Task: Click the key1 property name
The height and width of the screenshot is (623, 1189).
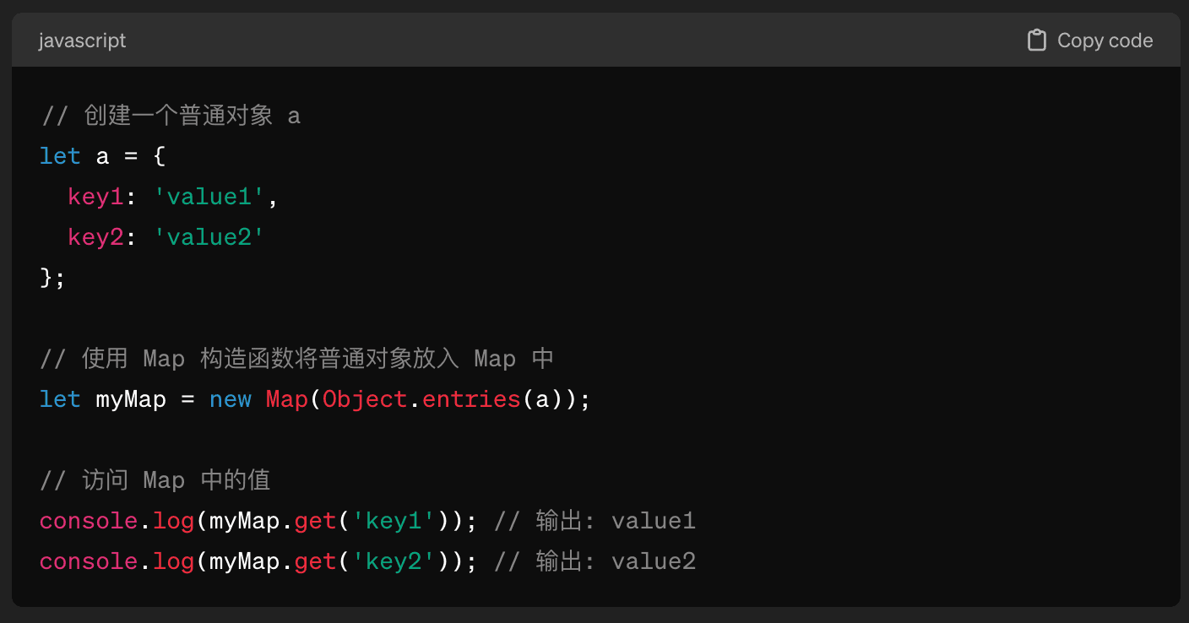Action: (x=95, y=197)
